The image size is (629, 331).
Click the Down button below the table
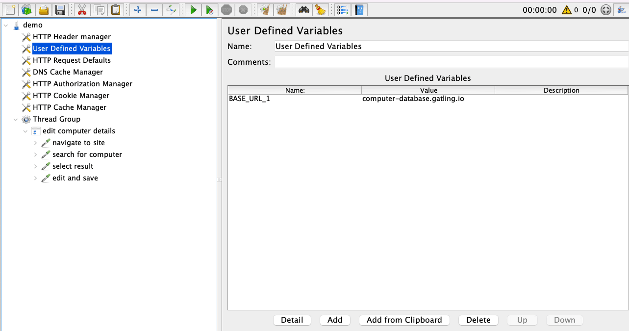565,320
